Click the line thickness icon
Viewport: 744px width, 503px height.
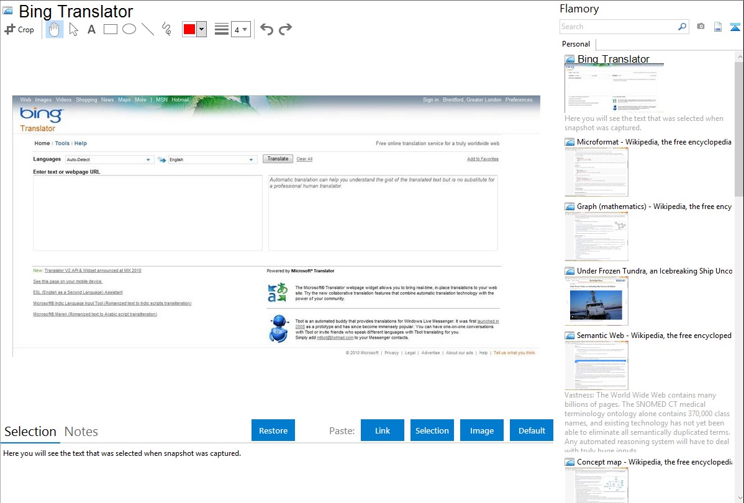(x=221, y=29)
